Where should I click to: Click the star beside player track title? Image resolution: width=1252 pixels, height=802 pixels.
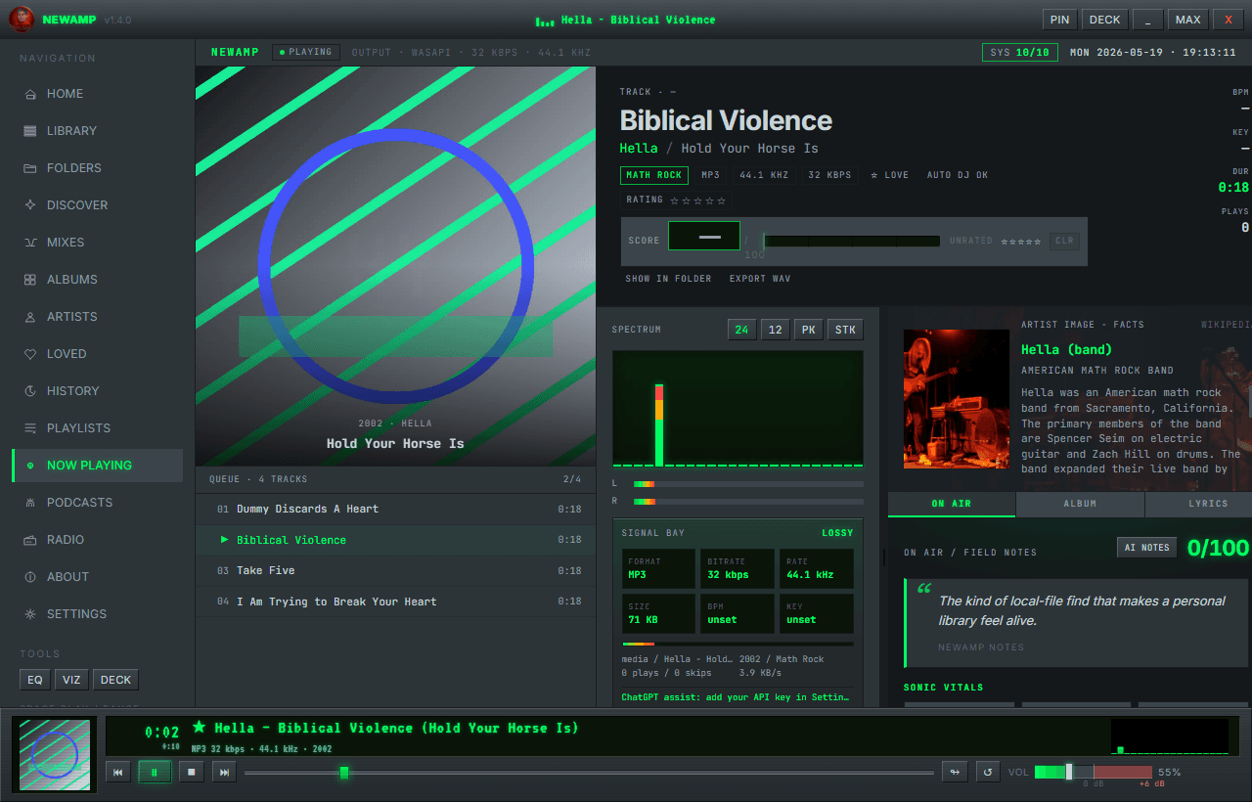pos(200,727)
